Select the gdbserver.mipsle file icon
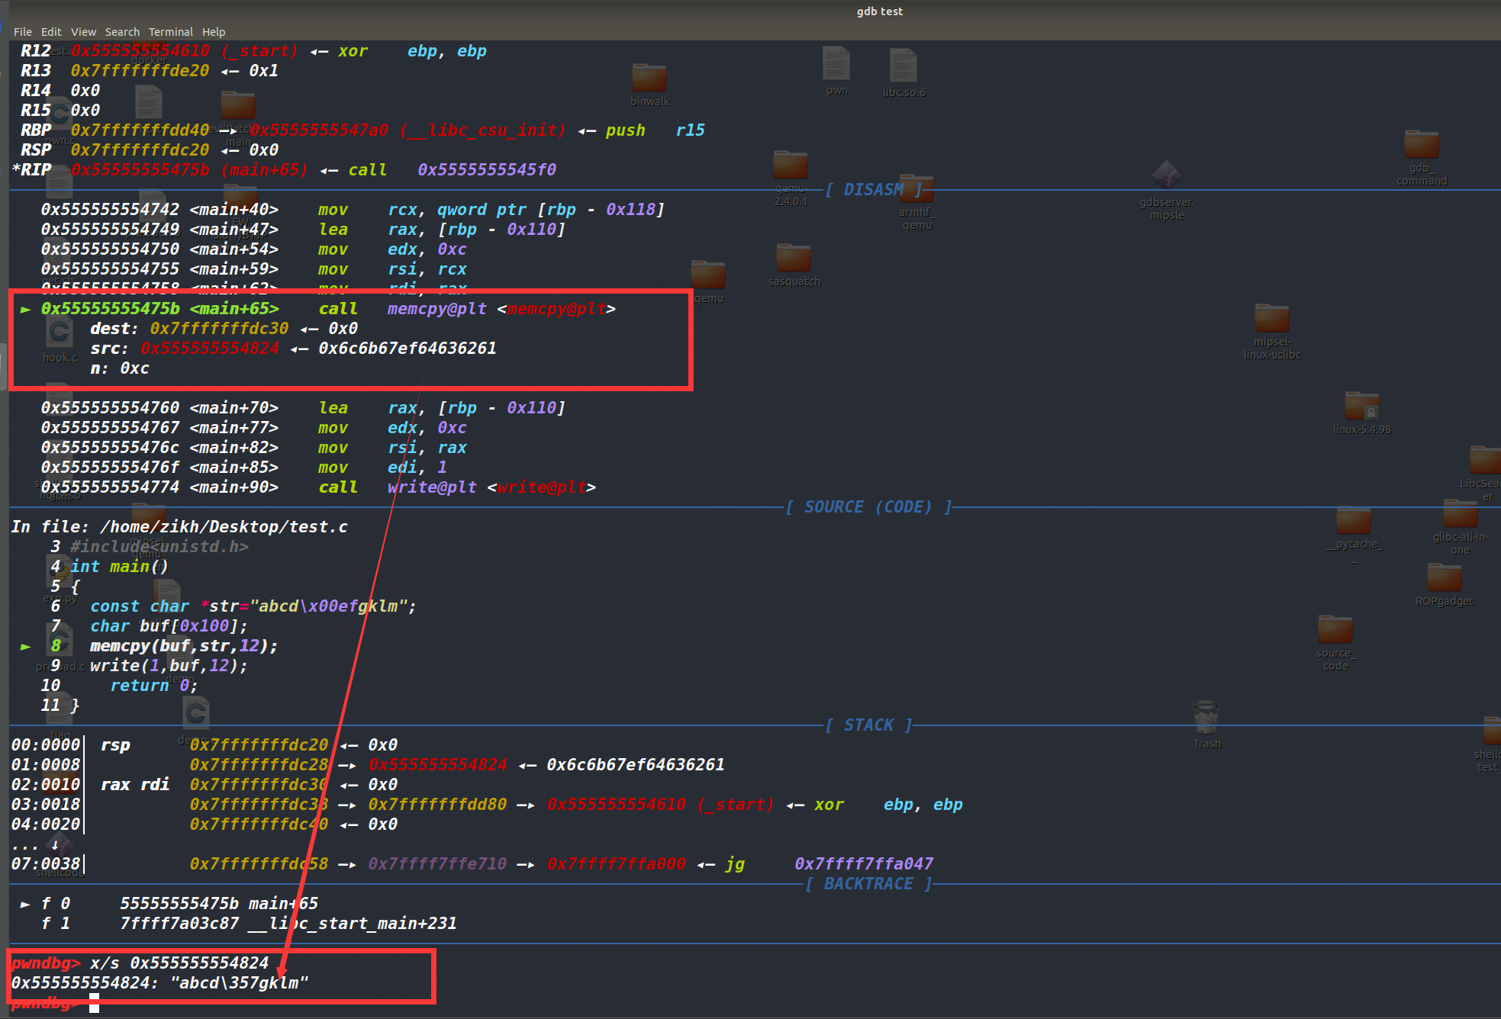Image resolution: width=1501 pixels, height=1019 pixels. tap(1167, 191)
